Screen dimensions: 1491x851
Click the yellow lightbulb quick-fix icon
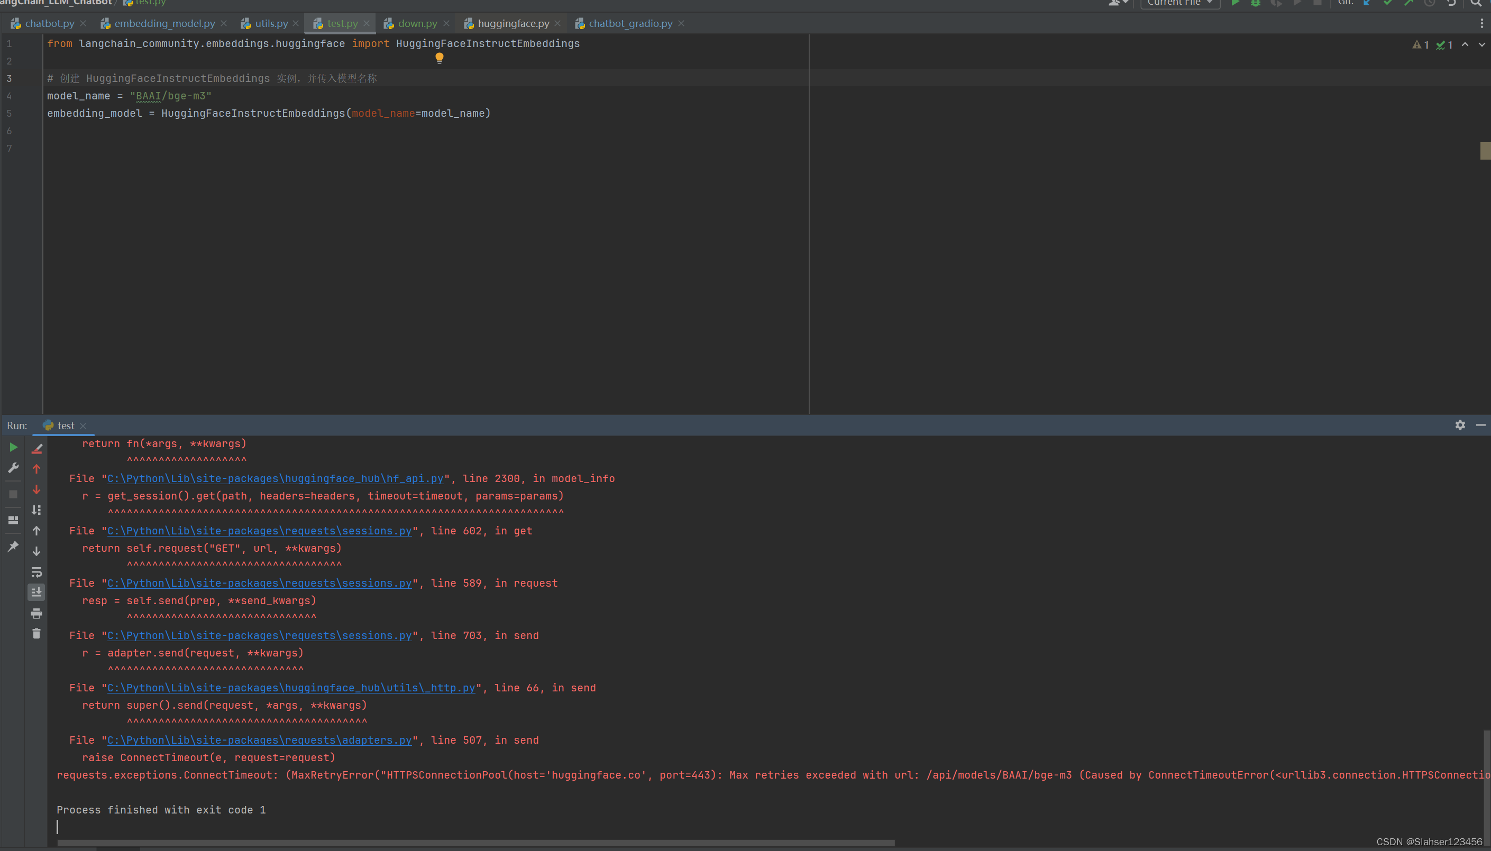tap(439, 58)
